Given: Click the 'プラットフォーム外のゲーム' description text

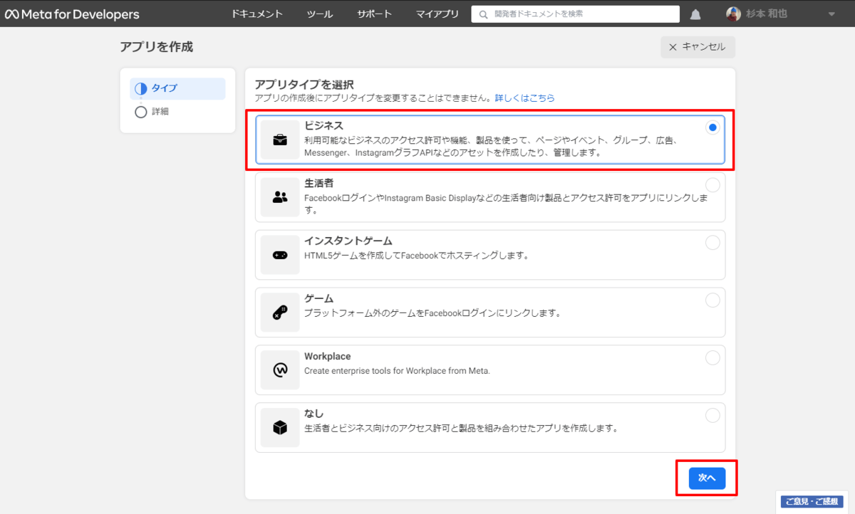Looking at the screenshot, I should [432, 313].
